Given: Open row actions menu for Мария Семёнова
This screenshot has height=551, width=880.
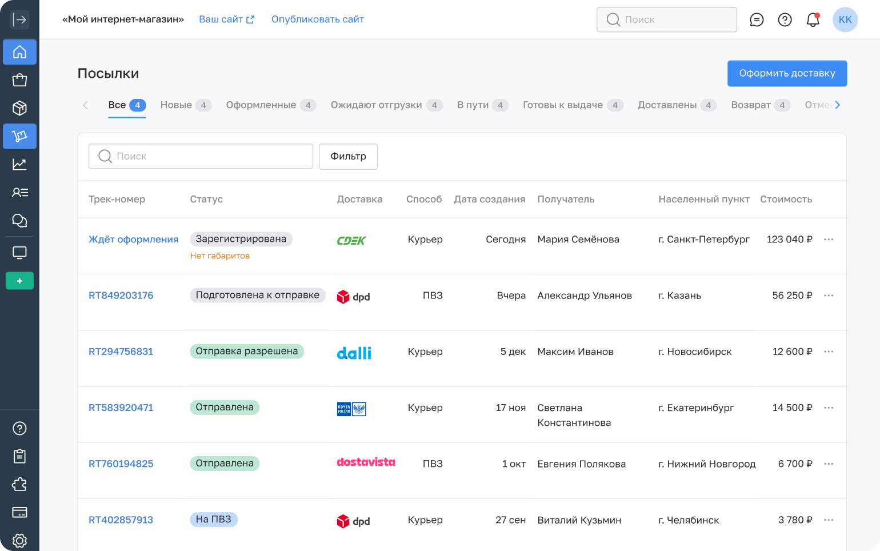Looking at the screenshot, I should point(829,239).
